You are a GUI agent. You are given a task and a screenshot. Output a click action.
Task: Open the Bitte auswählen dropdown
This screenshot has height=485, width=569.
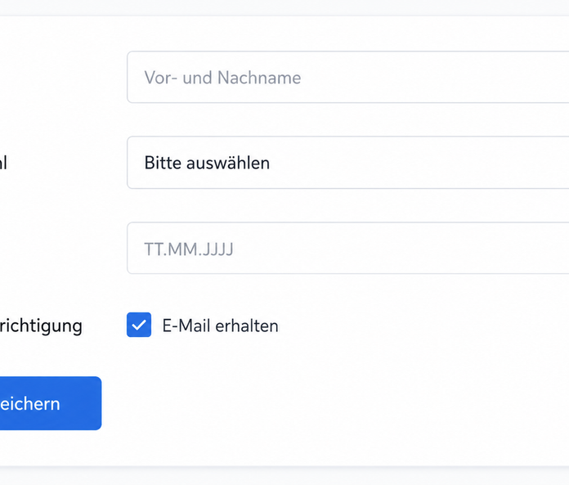[x=347, y=163]
